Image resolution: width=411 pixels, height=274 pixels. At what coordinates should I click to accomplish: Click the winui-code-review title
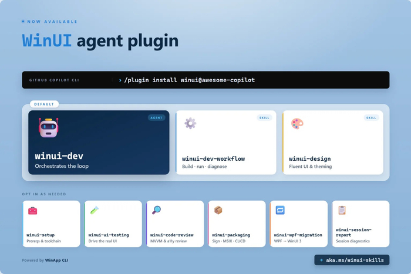click(x=171, y=235)
